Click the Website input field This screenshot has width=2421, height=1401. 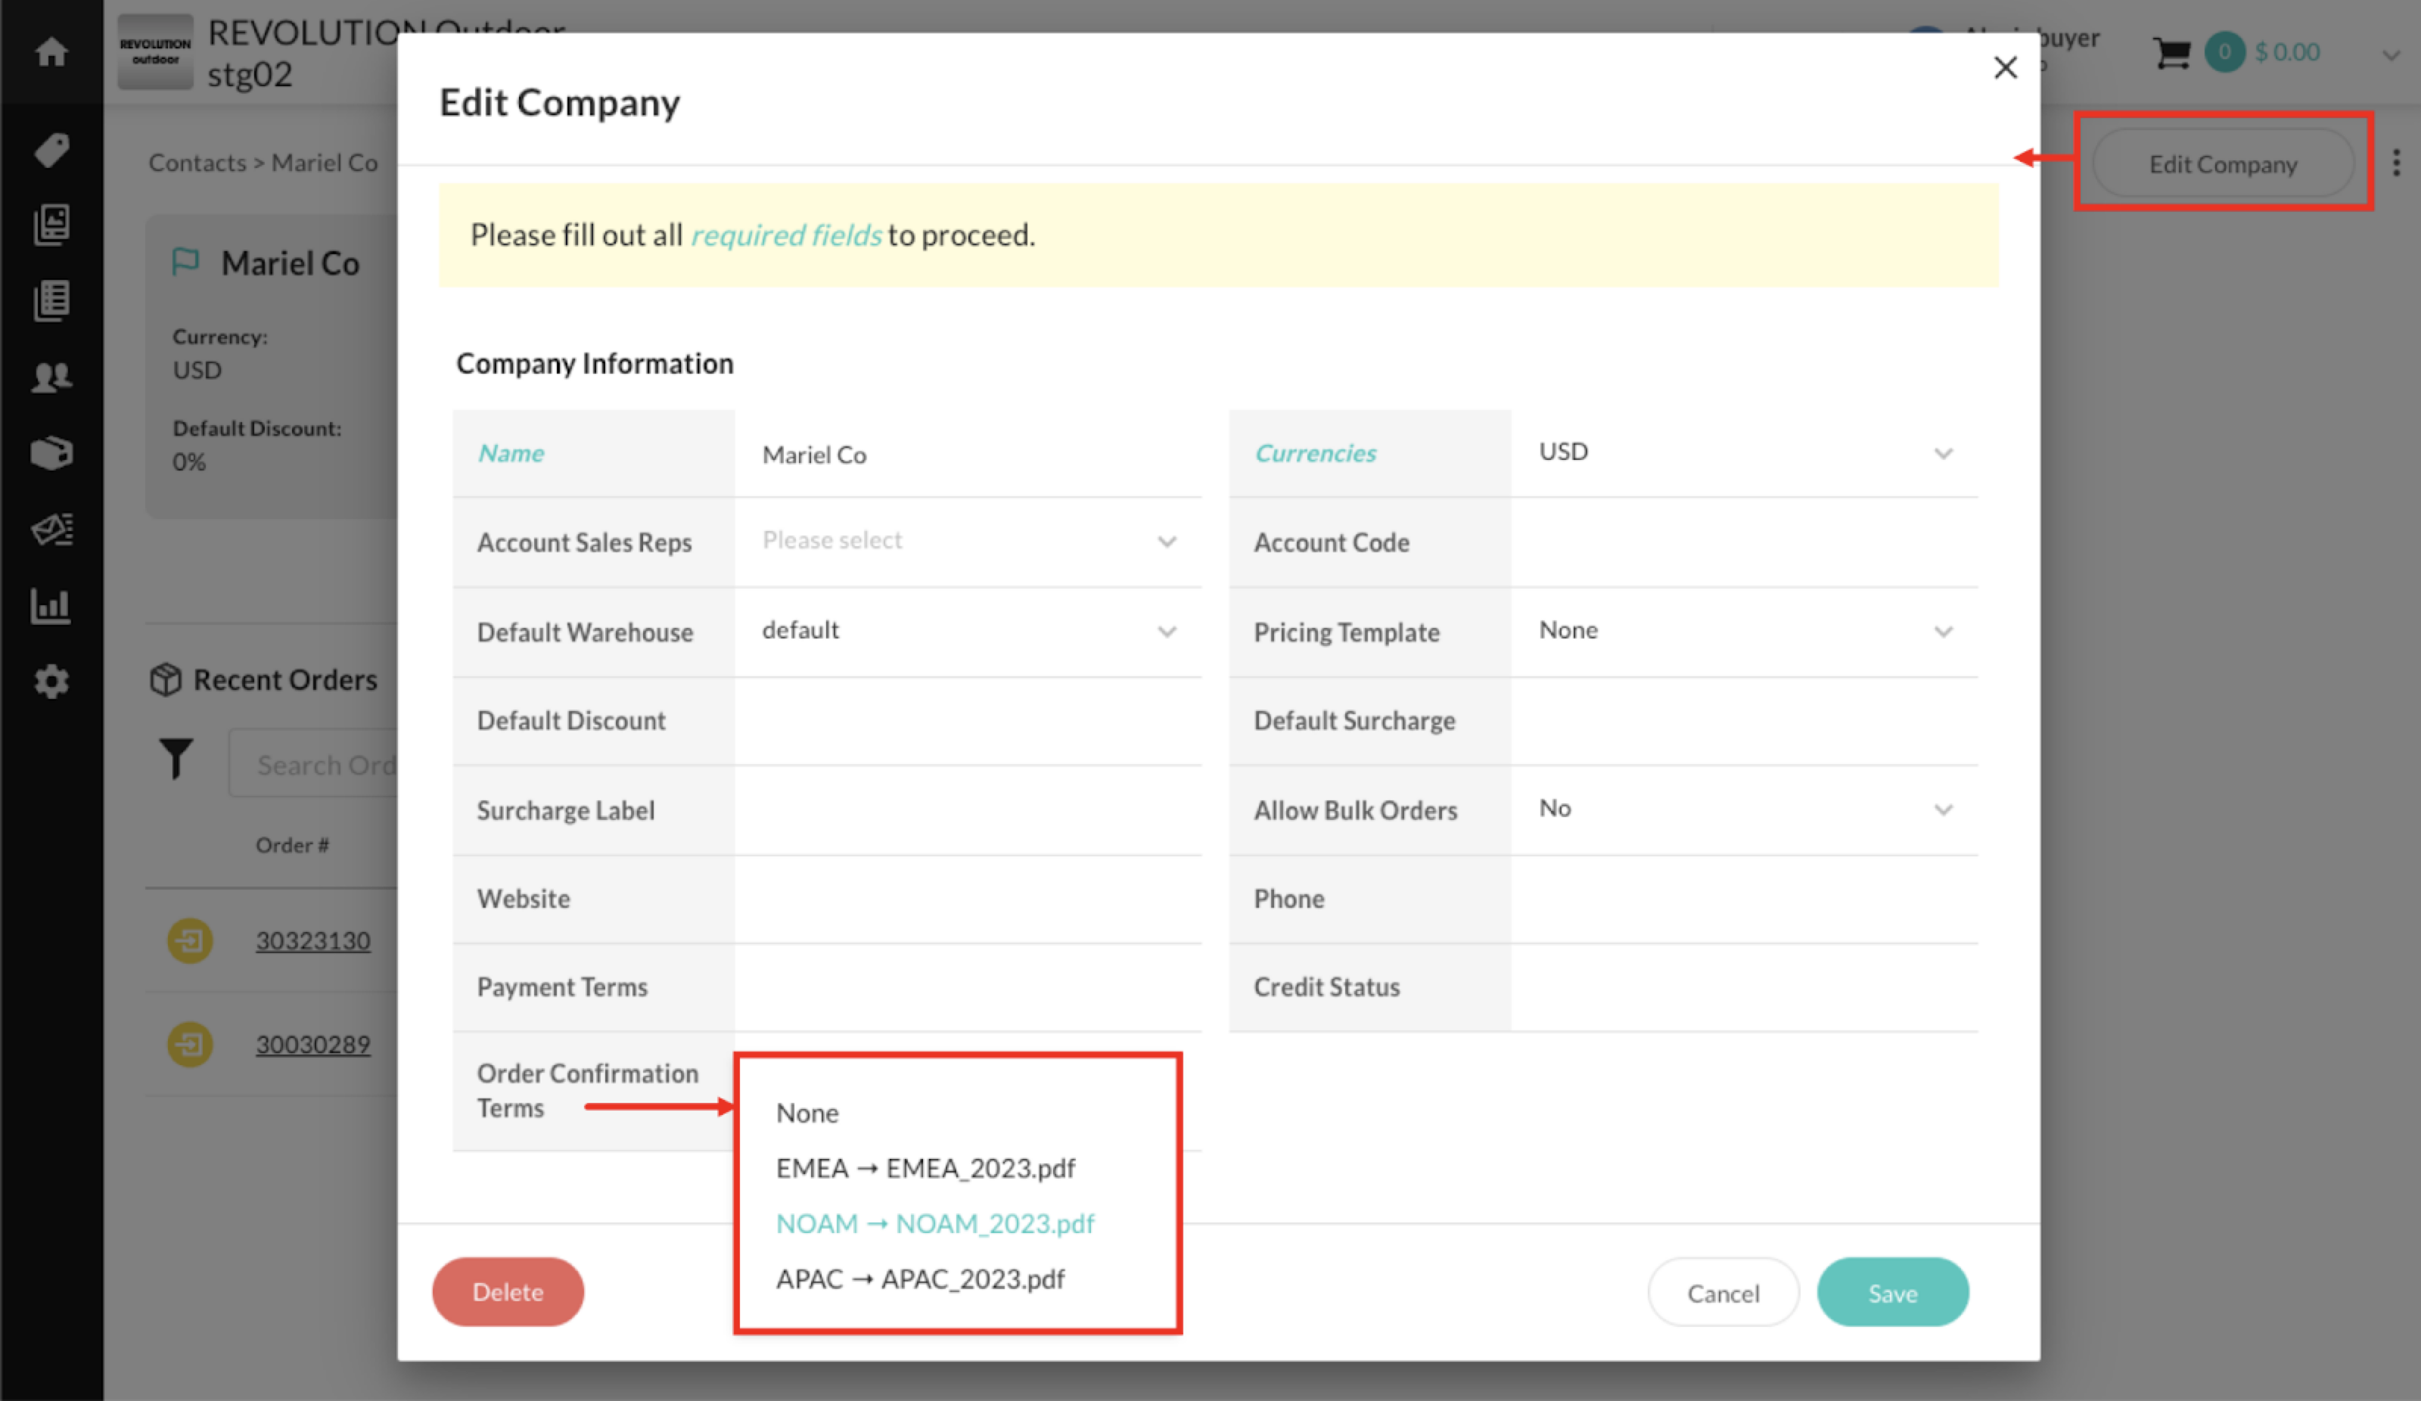(x=968, y=899)
